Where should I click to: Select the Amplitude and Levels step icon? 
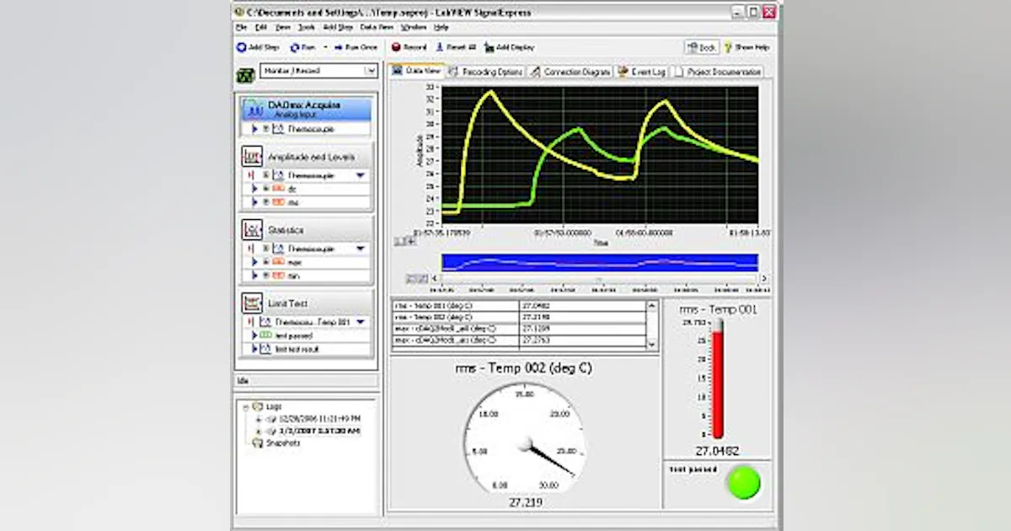[252, 157]
